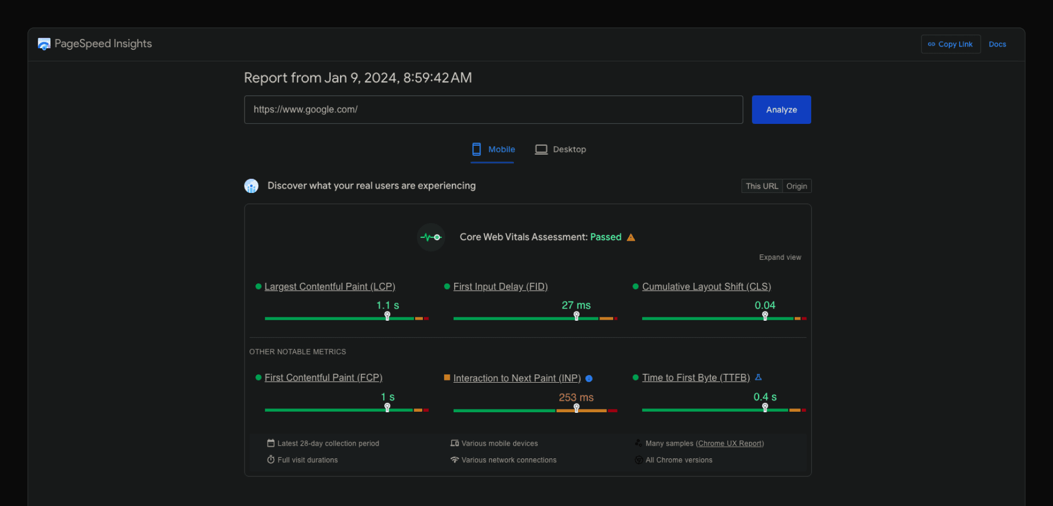Screen dimensions: 1053x506
Task: Switch data scope to Origin
Action: pyautogui.click(x=796, y=186)
